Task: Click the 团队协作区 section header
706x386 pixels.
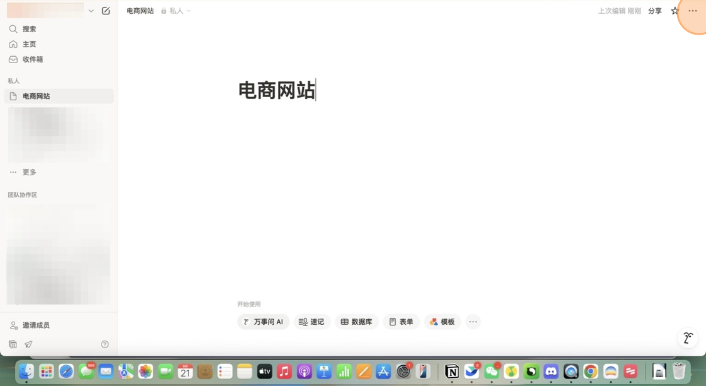Action: [23, 195]
